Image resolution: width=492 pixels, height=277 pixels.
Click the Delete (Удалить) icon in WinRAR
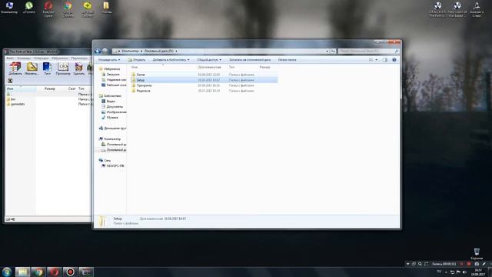pyautogui.click(x=78, y=68)
